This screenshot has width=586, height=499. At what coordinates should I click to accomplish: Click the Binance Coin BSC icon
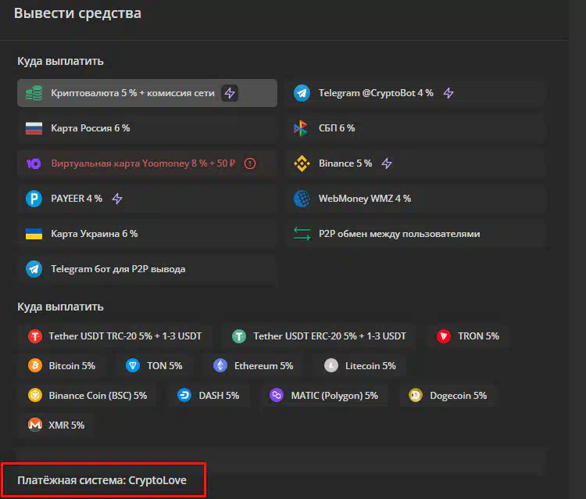[x=35, y=396]
